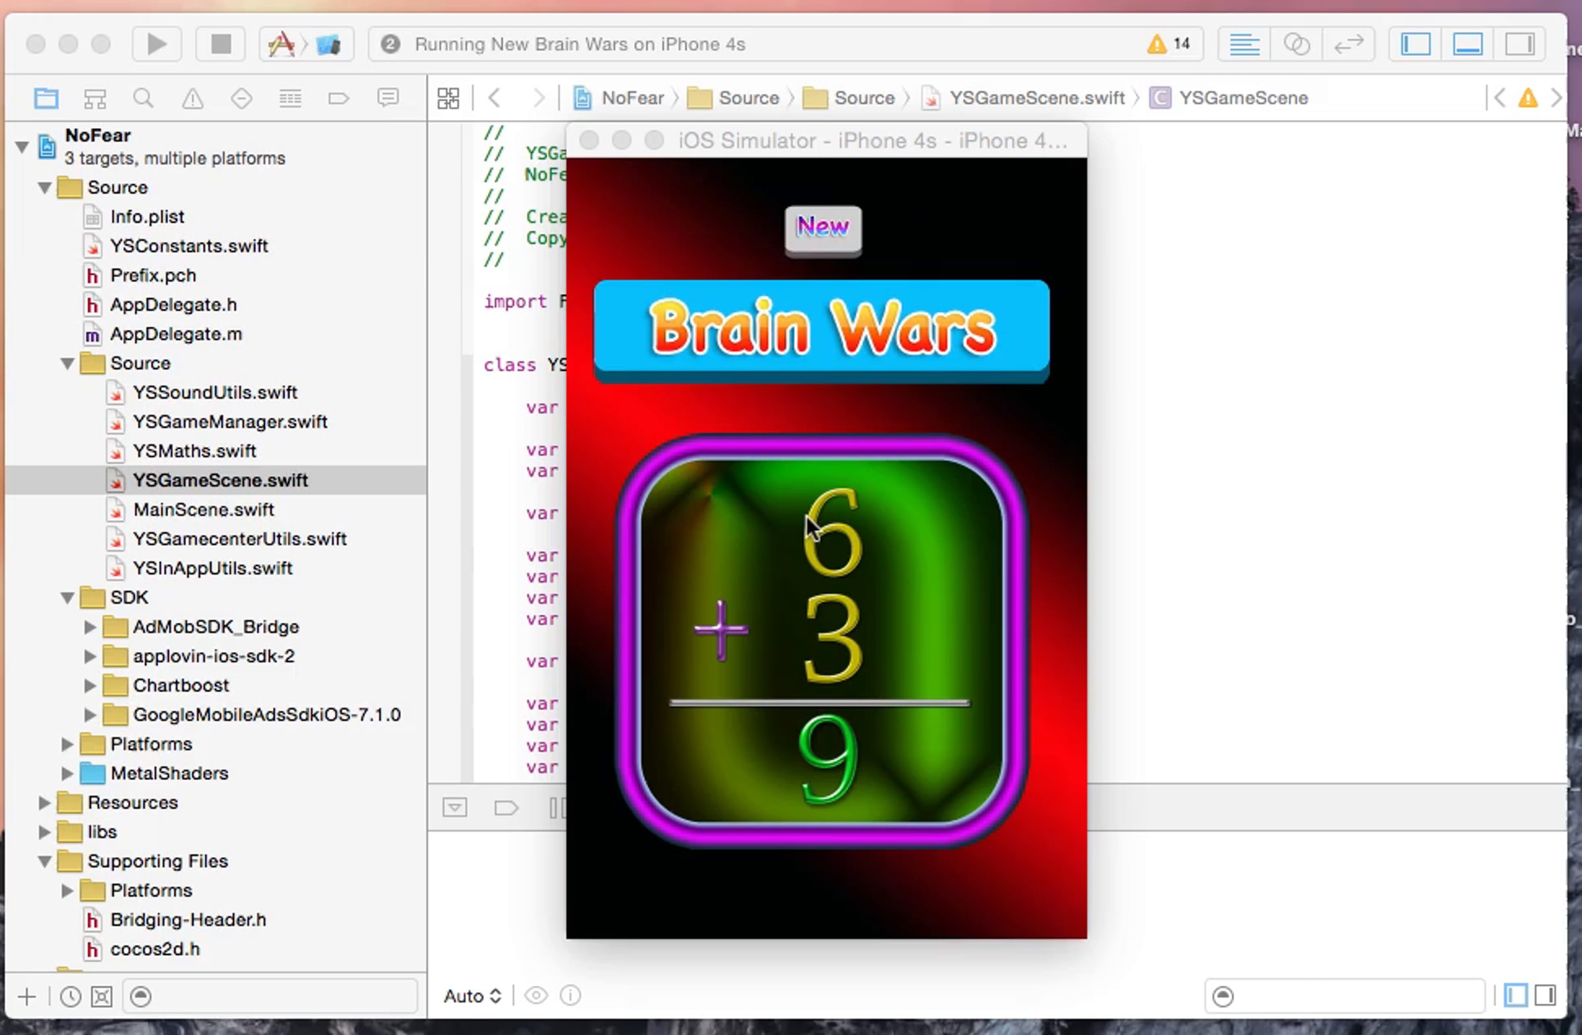Go back in editor history
Image resolution: width=1582 pixels, height=1035 pixels.
coord(494,98)
